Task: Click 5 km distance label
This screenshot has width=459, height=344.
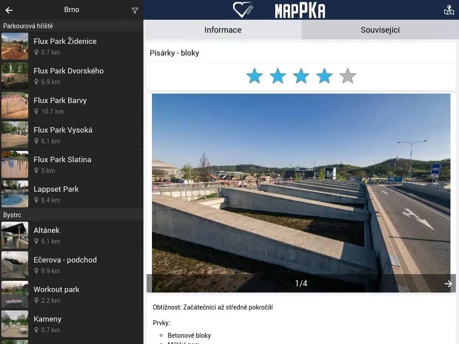Action: tap(48, 171)
